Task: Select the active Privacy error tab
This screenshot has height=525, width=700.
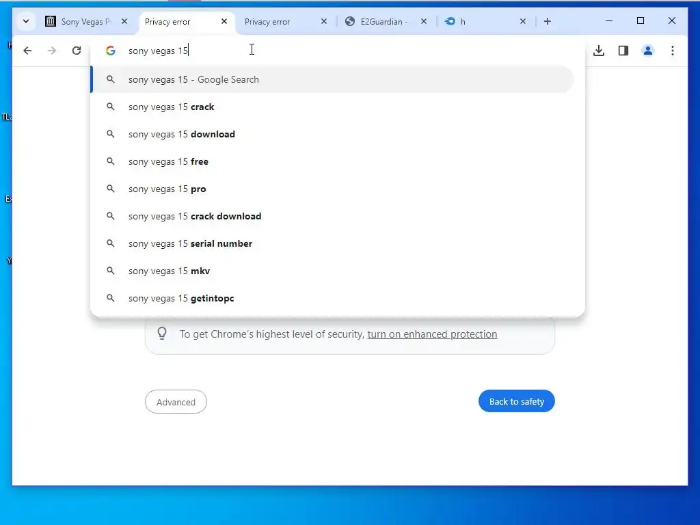Action: 178,21
